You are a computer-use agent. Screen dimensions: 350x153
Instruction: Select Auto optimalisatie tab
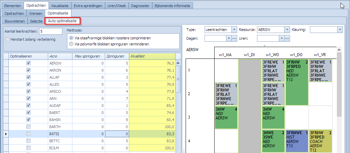tap(62, 21)
